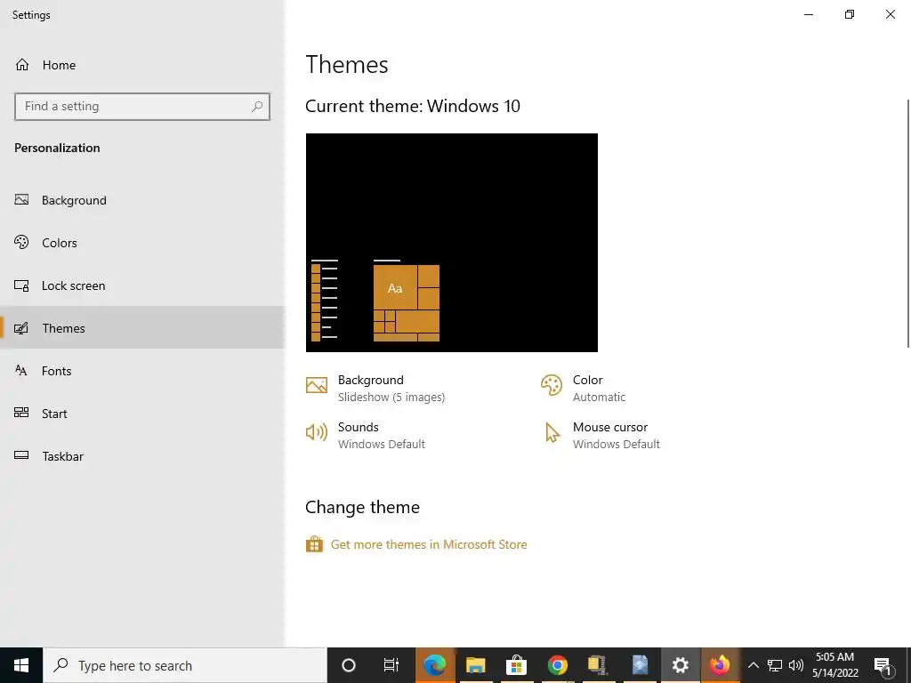The width and height of the screenshot is (911, 683).
Task: Click the Color palette icon under preview
Action: coord(552,385)
